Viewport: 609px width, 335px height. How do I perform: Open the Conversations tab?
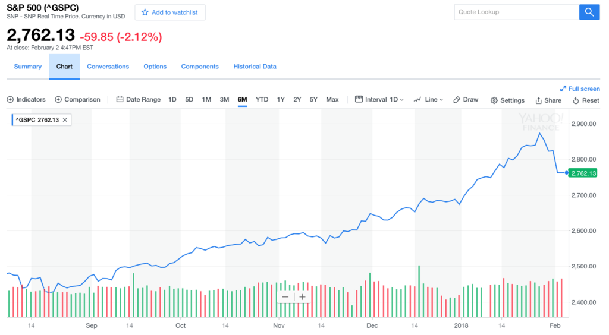click(x=108, y=67)
